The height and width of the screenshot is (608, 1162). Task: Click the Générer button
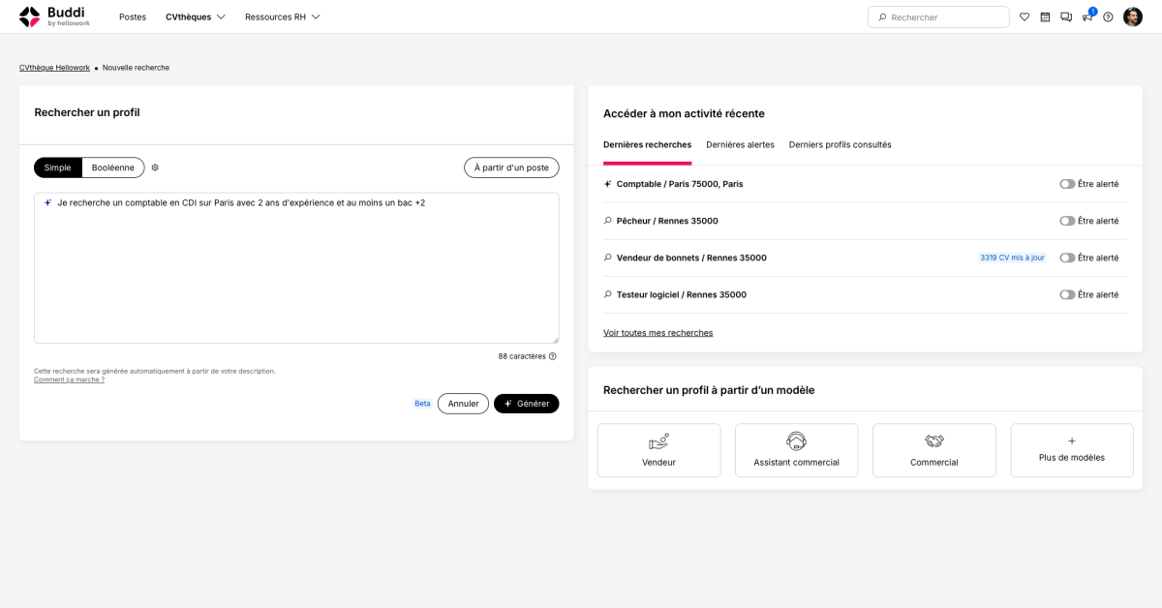[526, 404]
